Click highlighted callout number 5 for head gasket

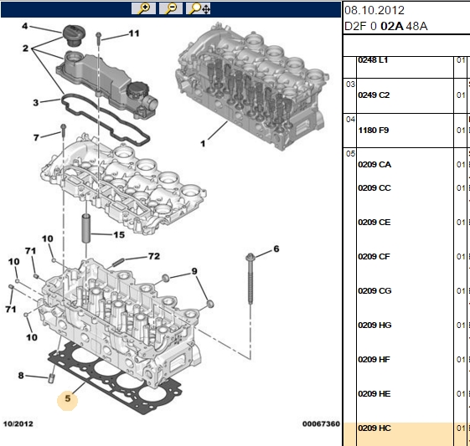tap(68, 398)
